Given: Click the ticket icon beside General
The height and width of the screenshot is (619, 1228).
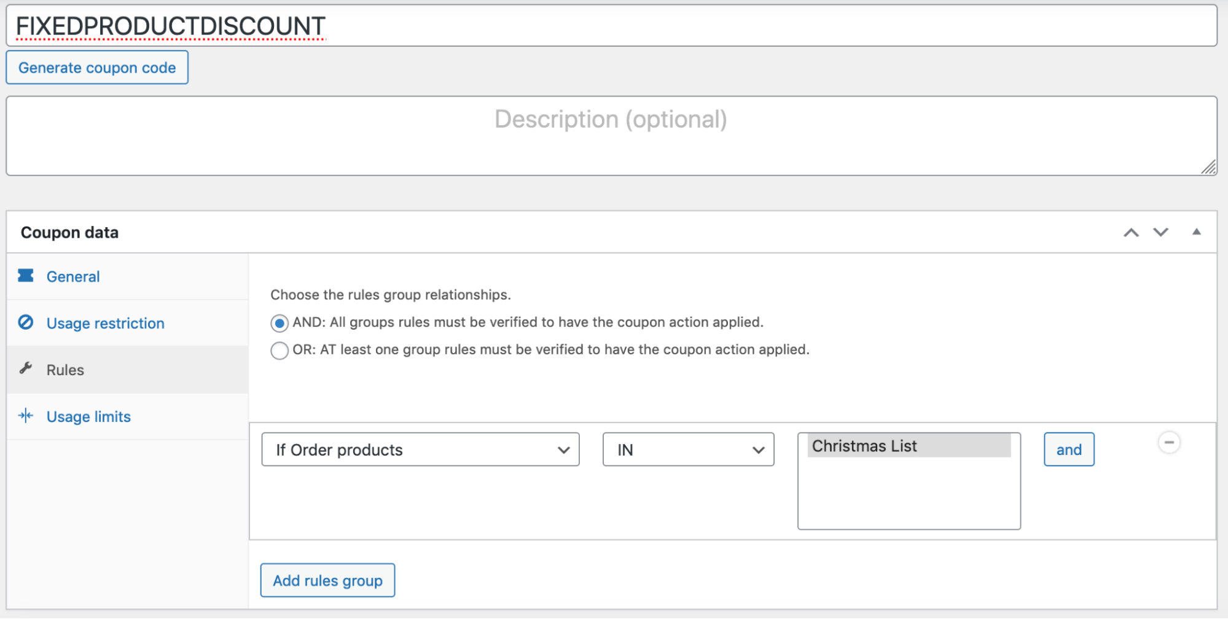Looking at the screenshot, I should [25, 276].
